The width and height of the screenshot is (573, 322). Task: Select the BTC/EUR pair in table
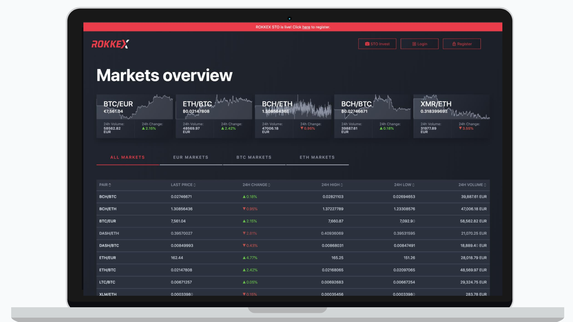coord(108,221)
